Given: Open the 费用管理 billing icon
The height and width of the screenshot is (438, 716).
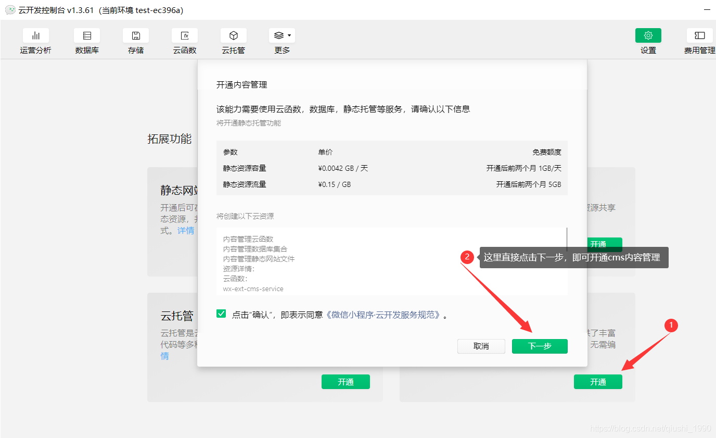Looking at the screenshot, I should click(x=700, y=35).
